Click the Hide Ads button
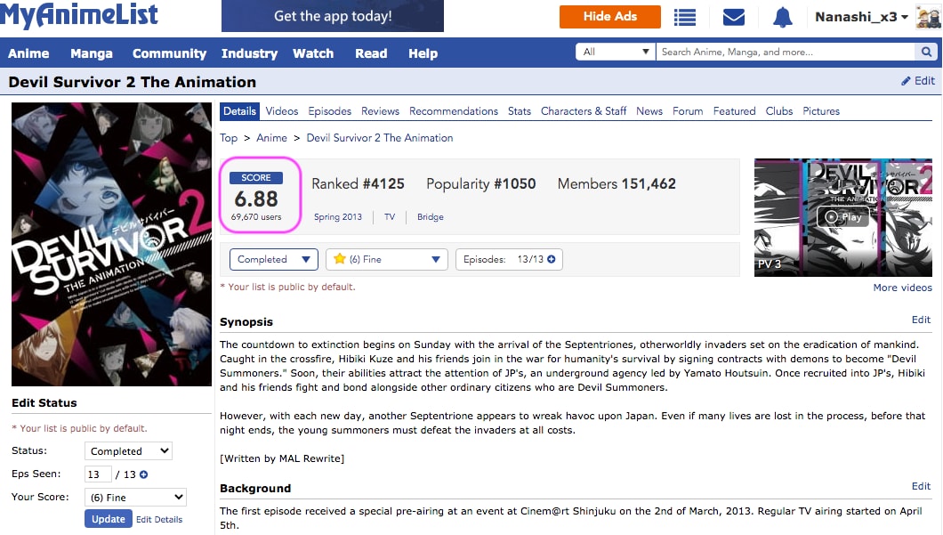The image size is (943, 535). pyautogui.click(x=609, y=17)
